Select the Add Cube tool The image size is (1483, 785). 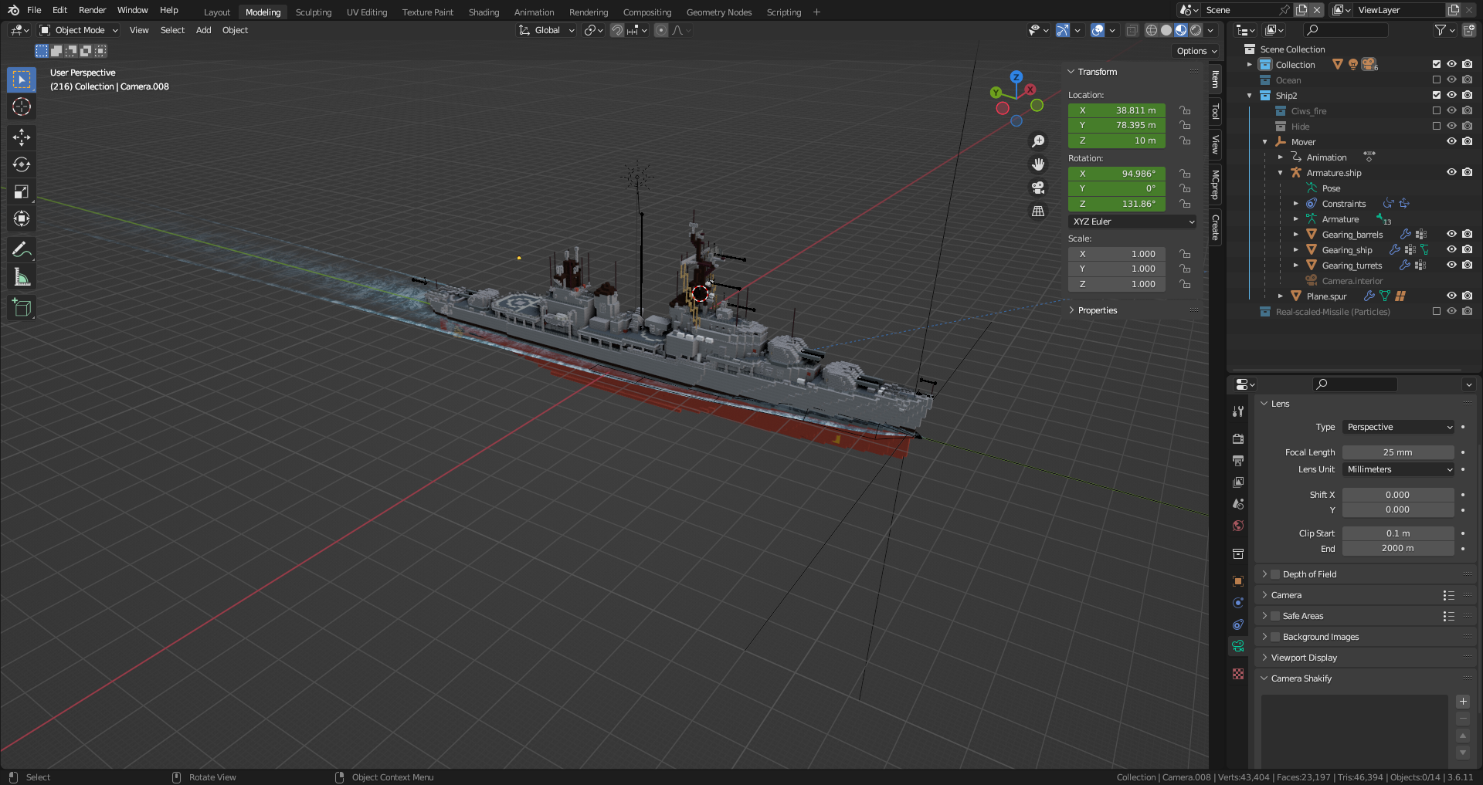[x=22, y=307]
